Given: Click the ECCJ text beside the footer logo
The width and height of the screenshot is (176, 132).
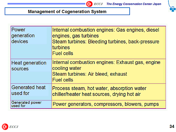Looking at the screenshot, I should 14,127.
